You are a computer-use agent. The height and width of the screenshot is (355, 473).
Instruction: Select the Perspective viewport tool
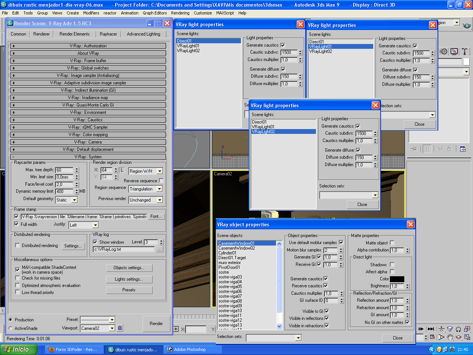(450, 329)
